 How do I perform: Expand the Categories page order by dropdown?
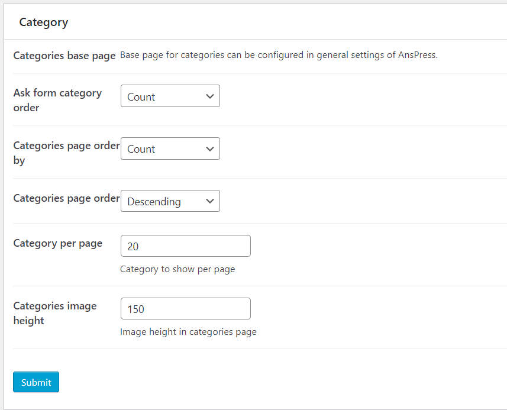tap(169, 149)
